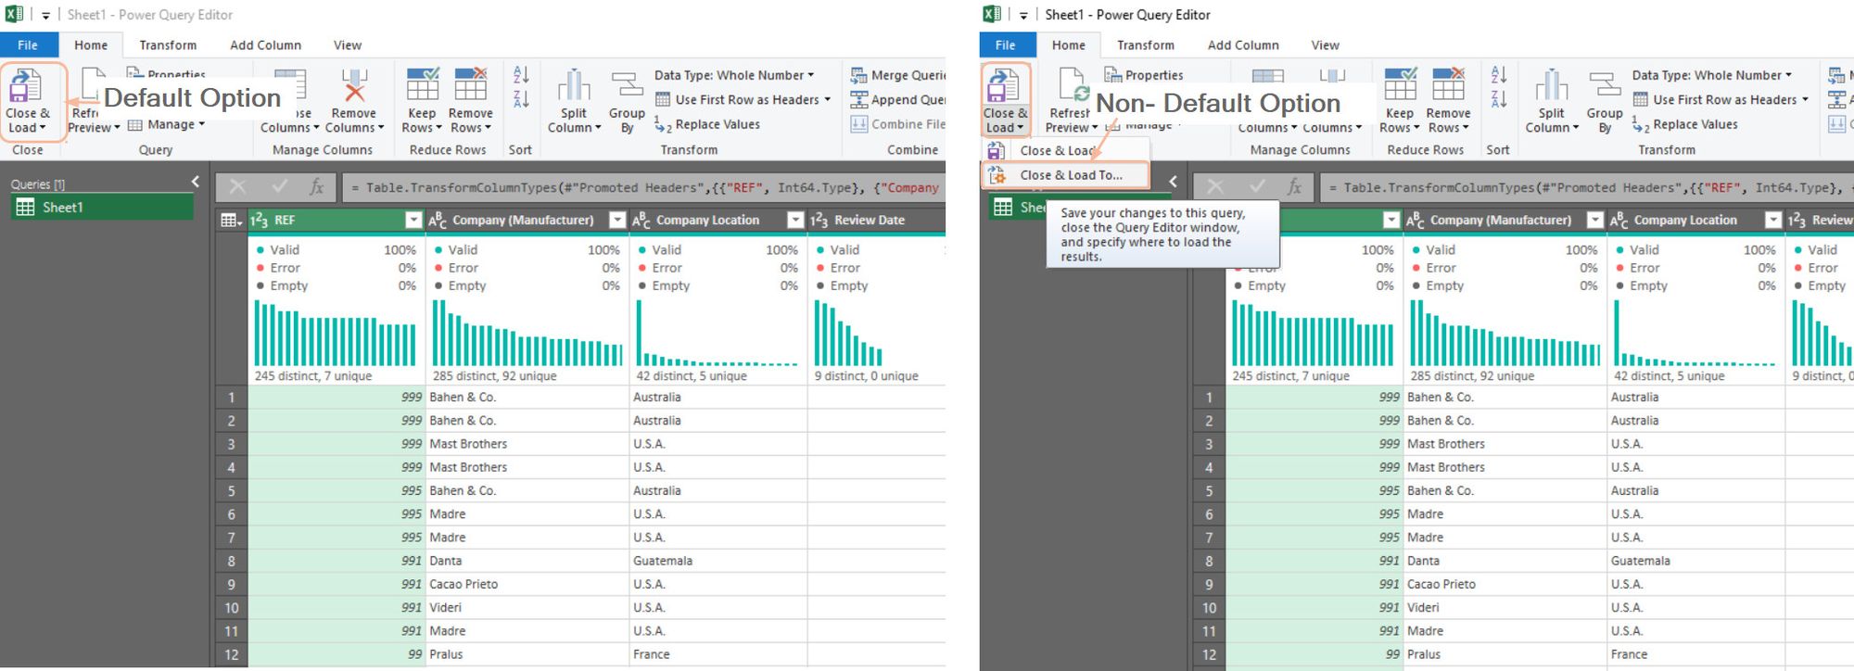
Task: Click Keep Rows icon in left window
Action: (x=423, y=85)
